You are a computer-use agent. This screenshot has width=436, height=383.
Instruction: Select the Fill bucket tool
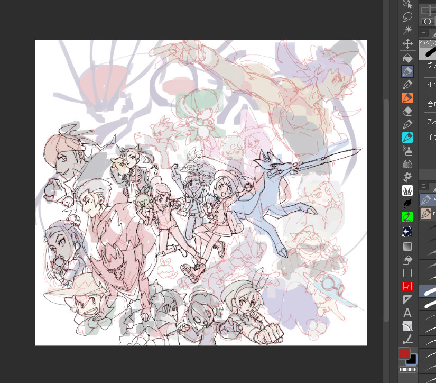point(407,58)
